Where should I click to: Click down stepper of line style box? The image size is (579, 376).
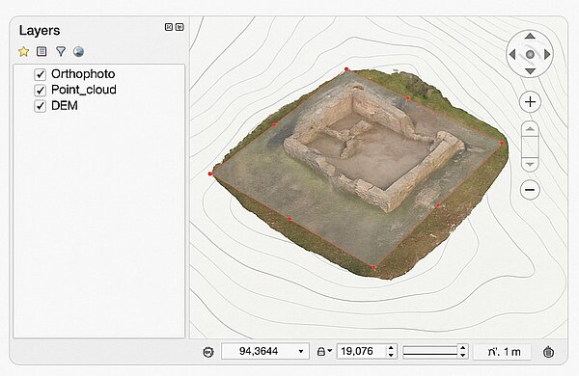tap(462, 355)
